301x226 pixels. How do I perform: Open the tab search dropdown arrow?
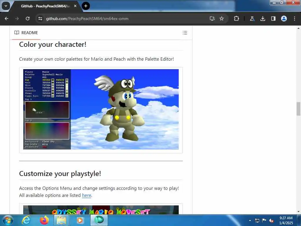(x=6, y=6)
